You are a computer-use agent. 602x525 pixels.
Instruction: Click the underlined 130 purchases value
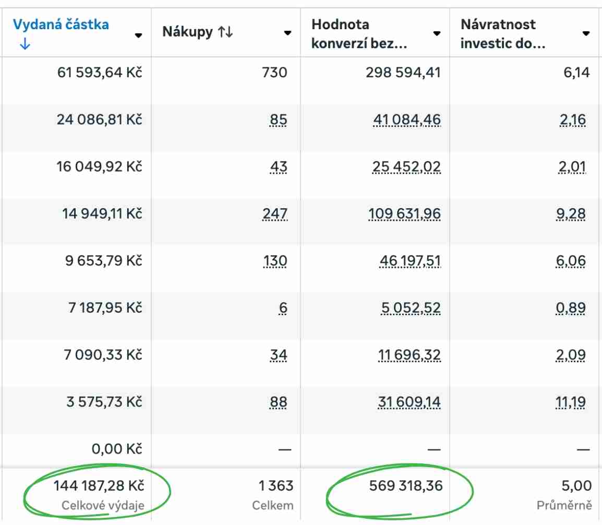click(x=275, y=261)
